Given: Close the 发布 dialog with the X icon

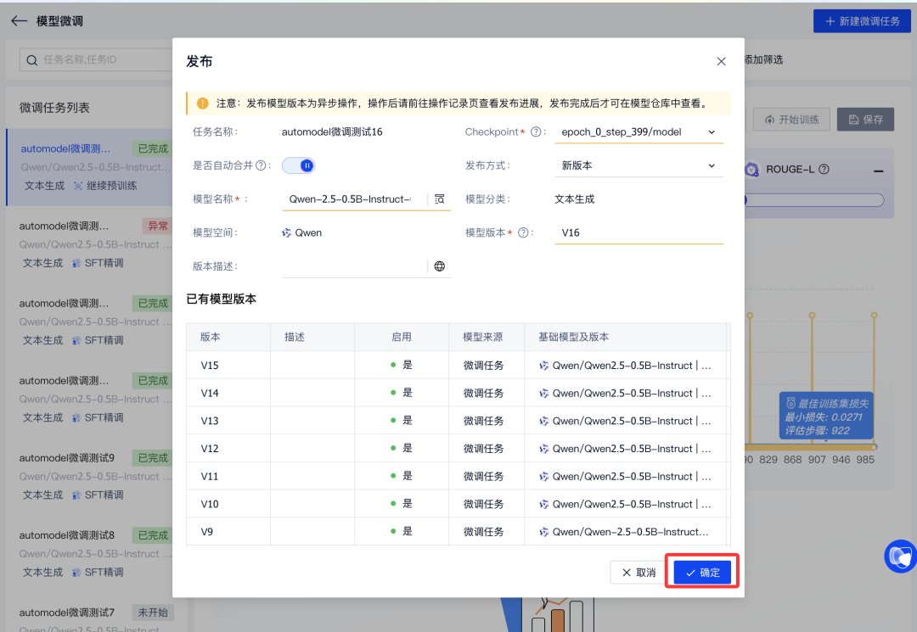Looking at the screenshot, I should pos(721,61).
